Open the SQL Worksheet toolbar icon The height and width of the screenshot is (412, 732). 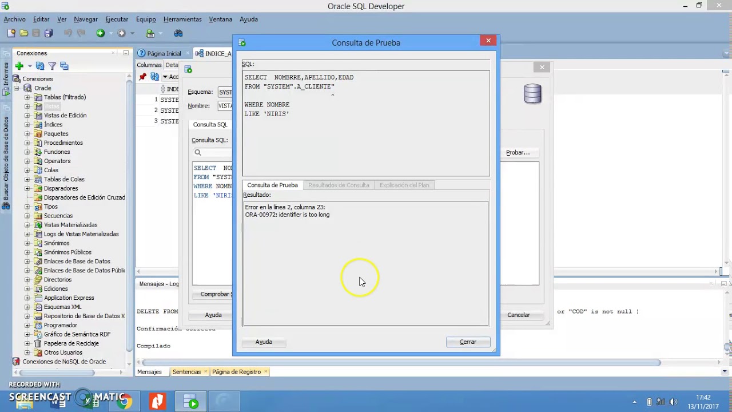click(150, 33)
